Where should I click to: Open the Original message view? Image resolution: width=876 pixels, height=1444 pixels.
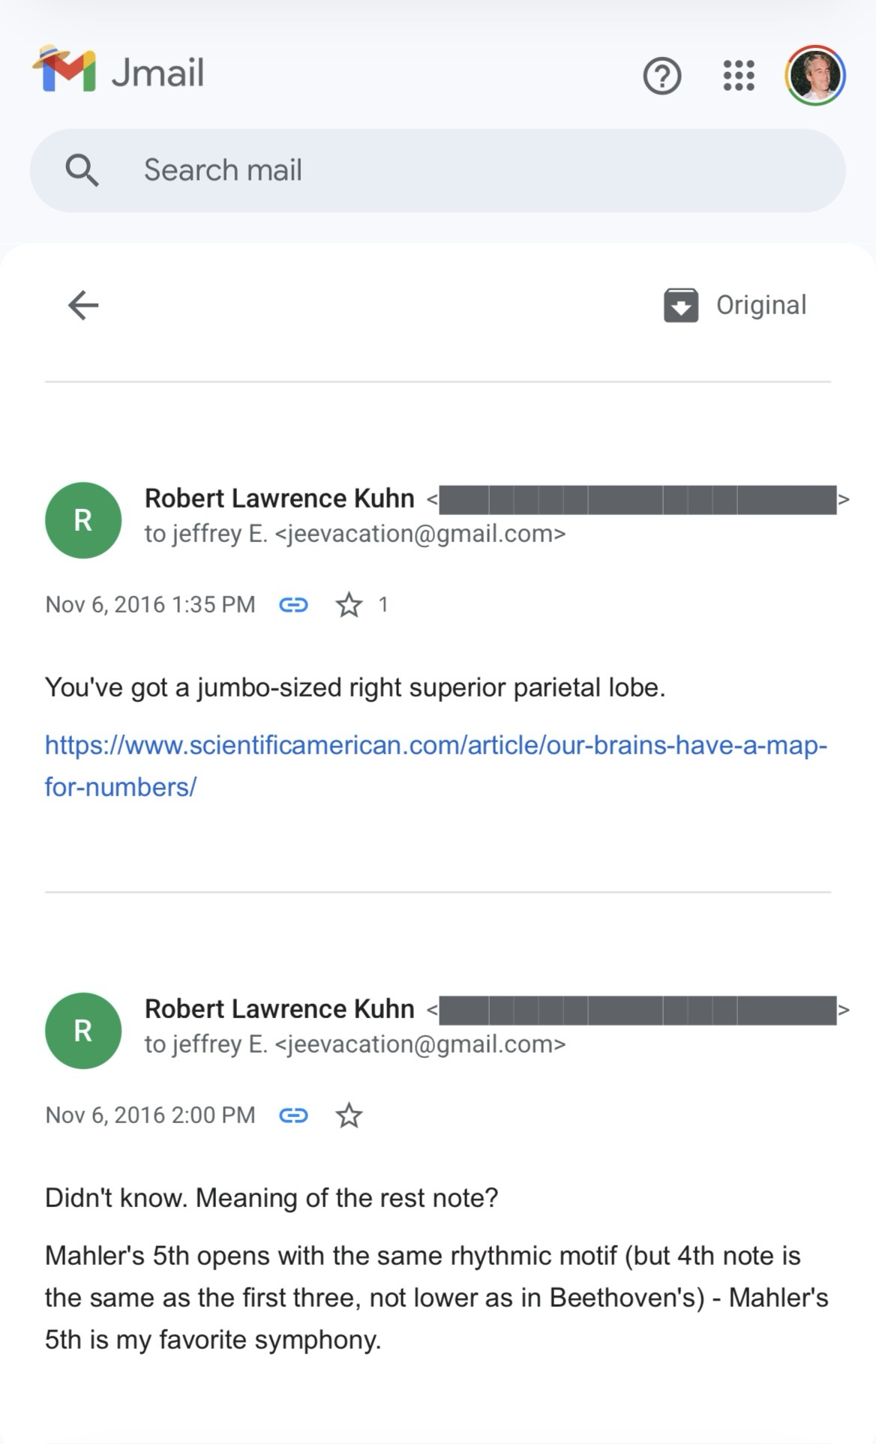point(760,305)
